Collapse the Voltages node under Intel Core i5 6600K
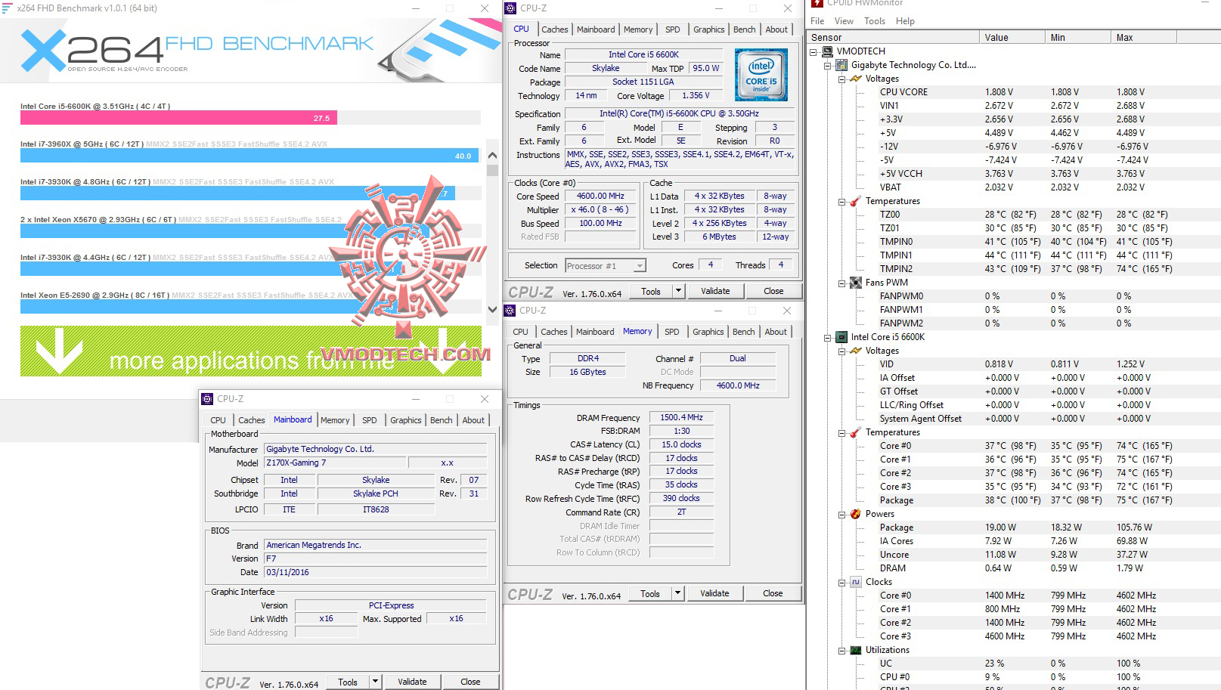Image resolution: width=1221 pixels, height=690 pixels. click(841, 351)
